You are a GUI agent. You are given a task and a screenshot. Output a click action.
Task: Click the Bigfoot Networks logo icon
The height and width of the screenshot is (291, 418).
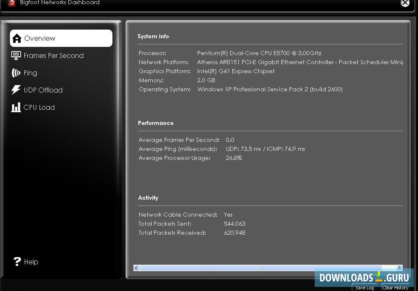click(x=11, y=2)
